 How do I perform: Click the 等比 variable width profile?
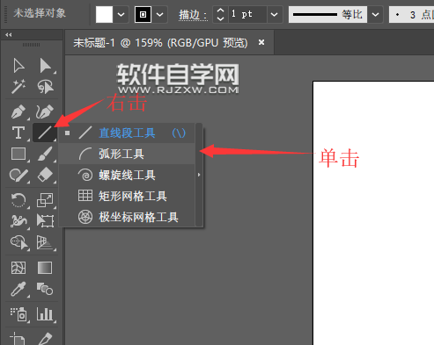pos(327,14)
